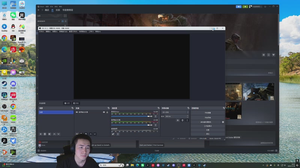Delete scene transition with trash icon
This screenshot has width=300, height=168.
(x=183, y=120)
